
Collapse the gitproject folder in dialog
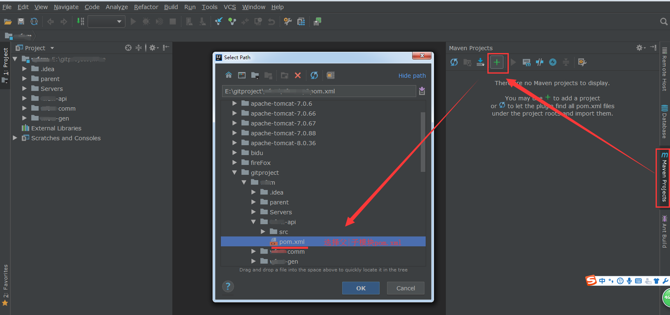pyautogui.click(x=234, y=173)
